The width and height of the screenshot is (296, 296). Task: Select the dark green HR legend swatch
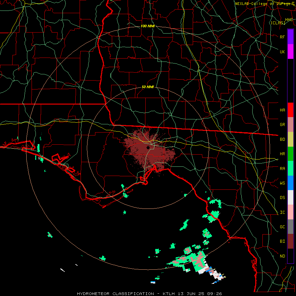tap(290, 154)
